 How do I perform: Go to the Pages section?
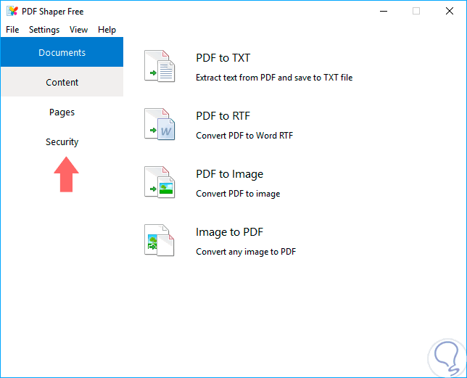pos(62,112)
